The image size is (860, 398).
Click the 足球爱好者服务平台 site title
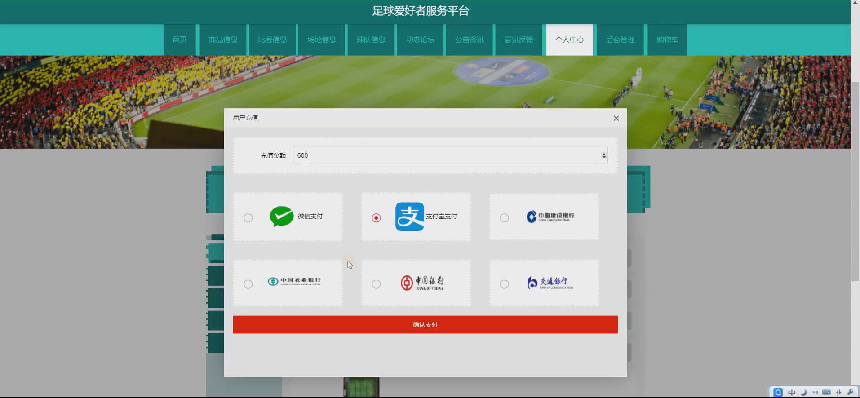coord(421,11)
